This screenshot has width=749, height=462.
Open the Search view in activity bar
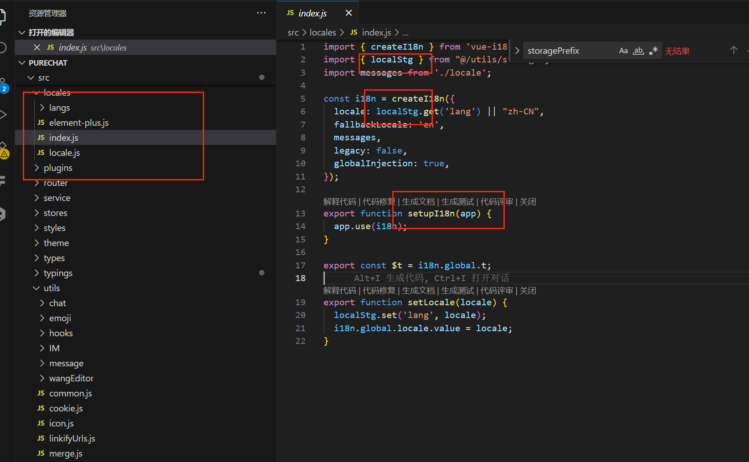[3, 47]
